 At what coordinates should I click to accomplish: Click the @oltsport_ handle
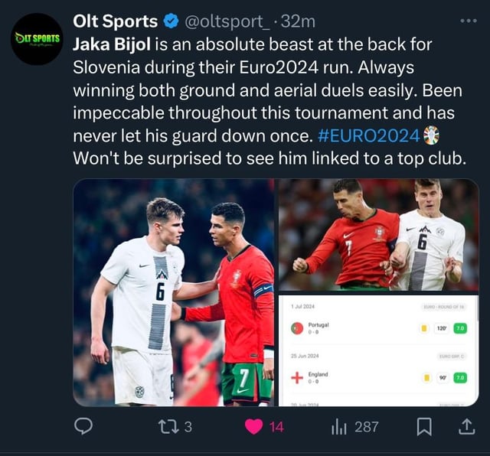click(227, 21)
